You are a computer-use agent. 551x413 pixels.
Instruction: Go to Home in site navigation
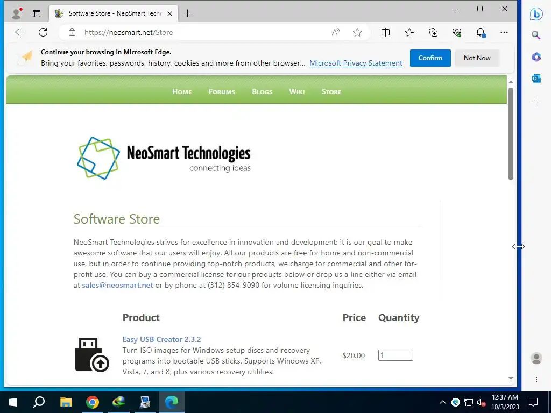click(182, 91)
